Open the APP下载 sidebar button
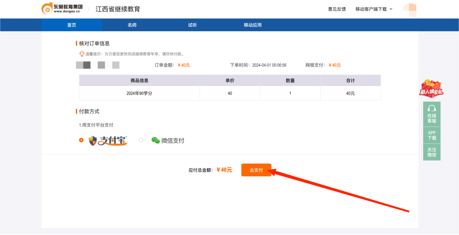Image resolution: width=459 pixels, height=235 pixels. click(x=431, y=135)
